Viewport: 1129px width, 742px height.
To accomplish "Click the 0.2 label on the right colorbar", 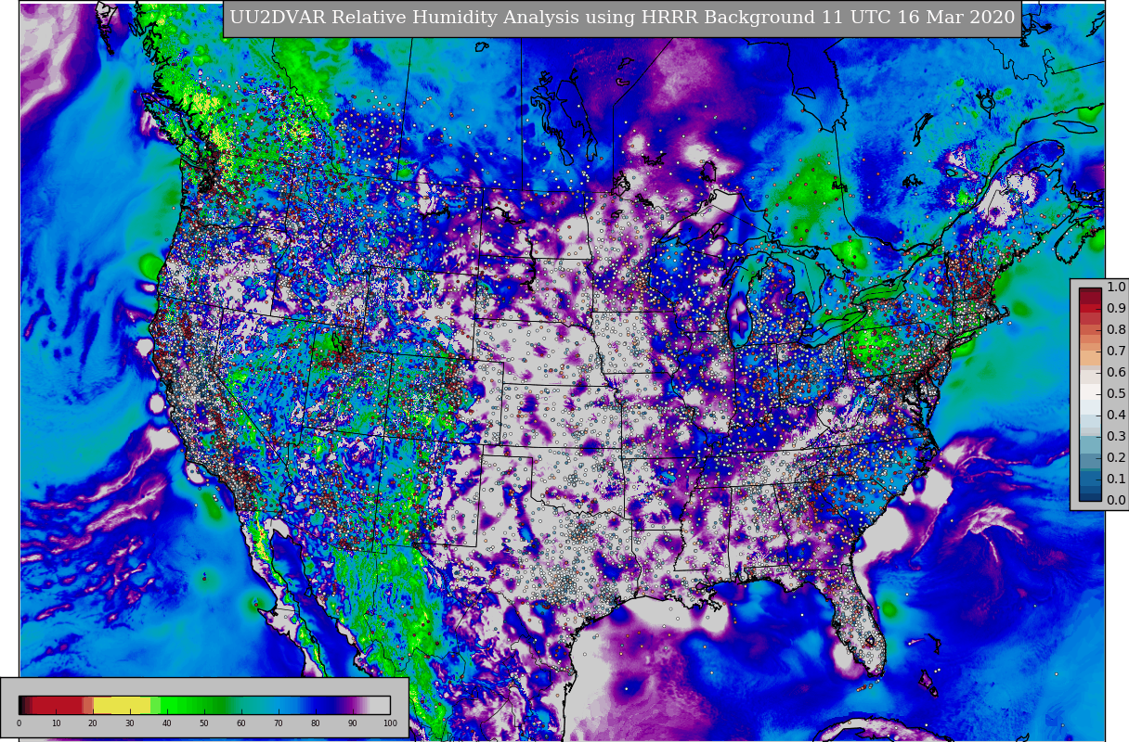I will (1116, 457).
